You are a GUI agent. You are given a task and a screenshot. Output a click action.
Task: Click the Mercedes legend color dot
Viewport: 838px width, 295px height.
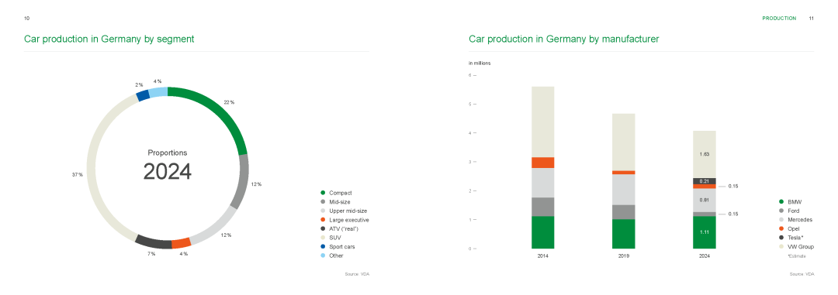tap(781, 219)
